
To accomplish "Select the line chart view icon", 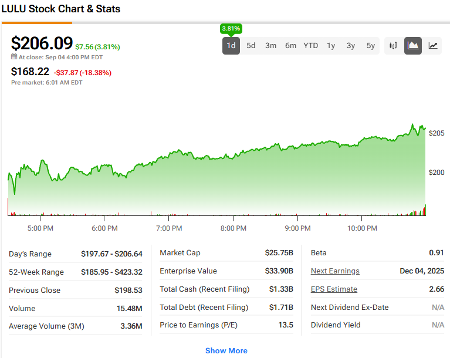I will (x=433, y=46).
